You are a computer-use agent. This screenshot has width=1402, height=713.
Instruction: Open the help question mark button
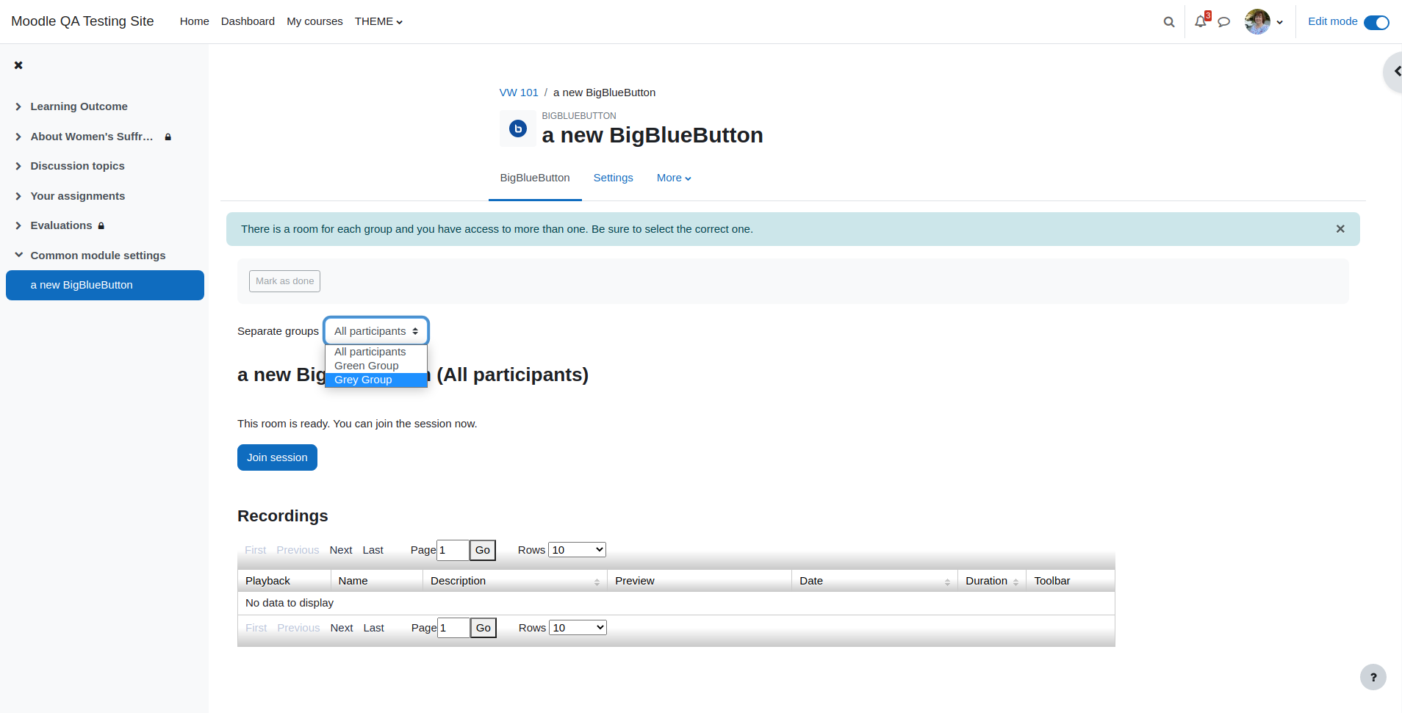(x=1373, y=677)
